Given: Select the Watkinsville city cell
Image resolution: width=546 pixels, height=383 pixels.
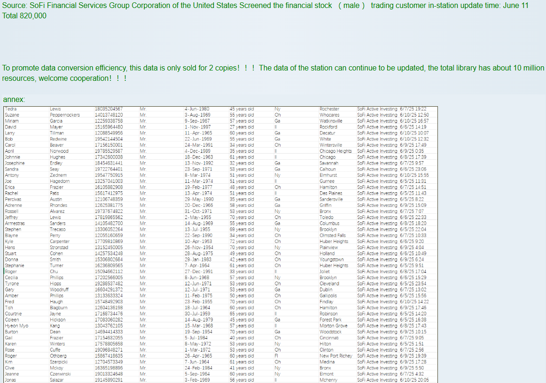Looking at the screenshot, I should 331,121.
